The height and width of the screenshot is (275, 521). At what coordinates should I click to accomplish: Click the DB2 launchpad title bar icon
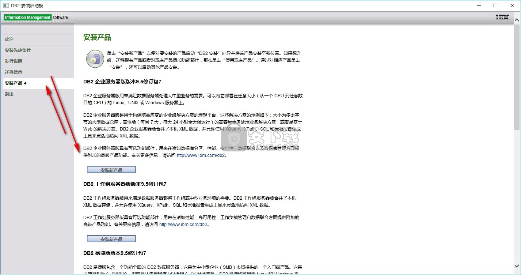(6, 5)
